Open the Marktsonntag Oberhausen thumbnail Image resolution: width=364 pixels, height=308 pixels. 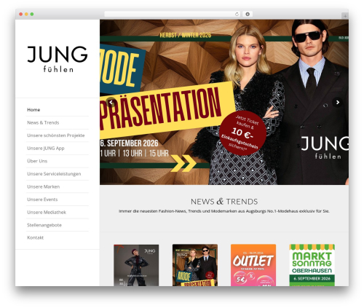[312, 265]
